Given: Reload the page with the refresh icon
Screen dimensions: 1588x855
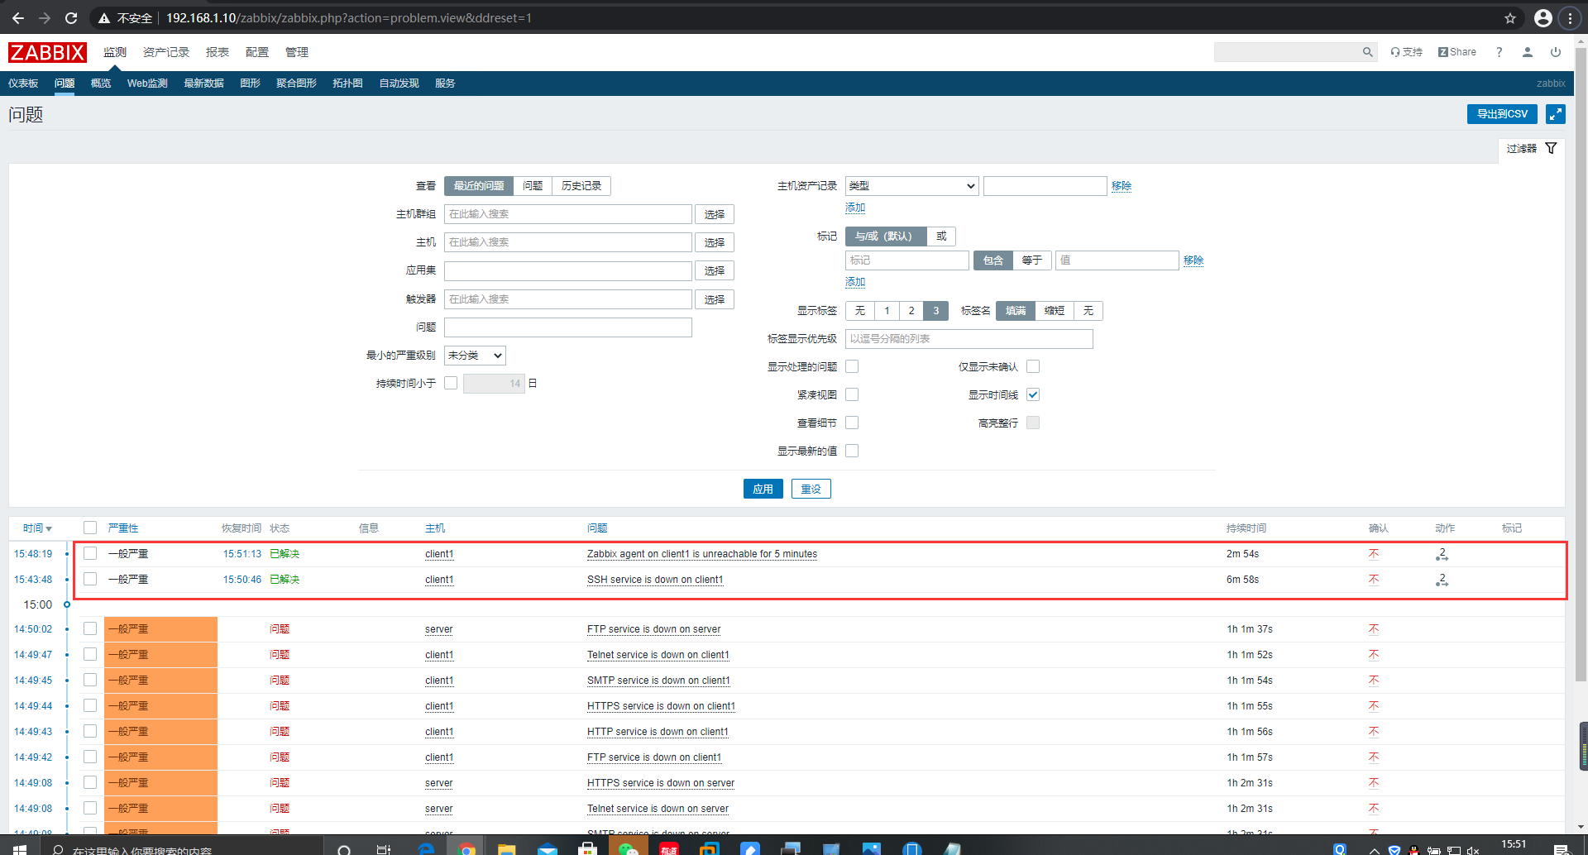Looking at the screenshot, I should coord(71,17).
